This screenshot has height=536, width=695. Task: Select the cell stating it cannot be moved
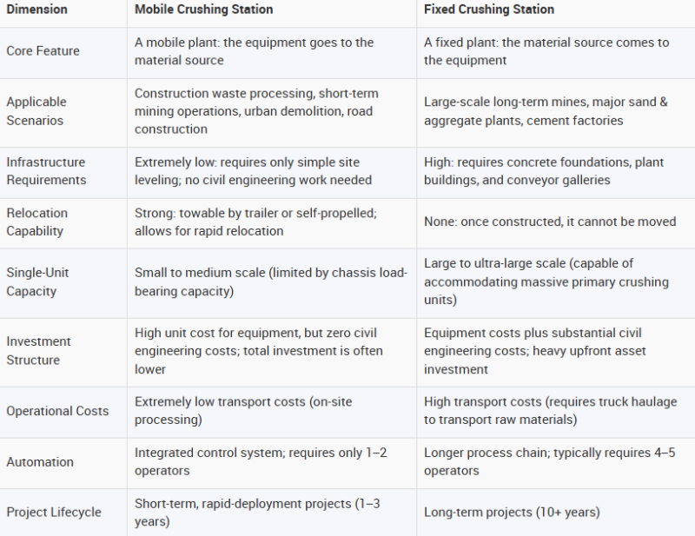[556, 223]
